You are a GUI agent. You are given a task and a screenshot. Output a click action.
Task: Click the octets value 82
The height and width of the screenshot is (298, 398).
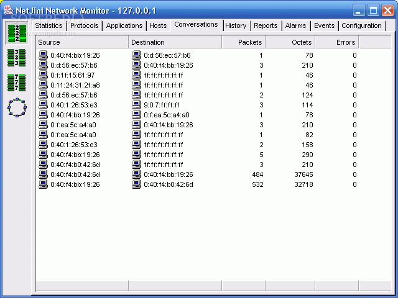(309, 135)
